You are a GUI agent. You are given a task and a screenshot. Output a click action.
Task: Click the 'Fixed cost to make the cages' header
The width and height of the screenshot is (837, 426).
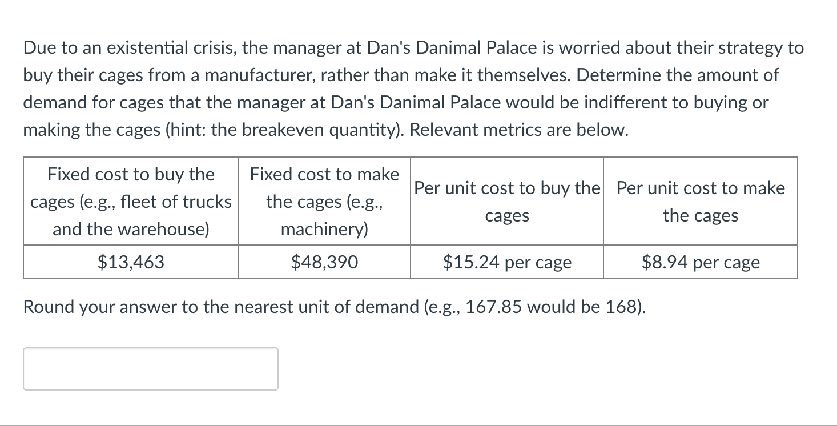(324, 202)
